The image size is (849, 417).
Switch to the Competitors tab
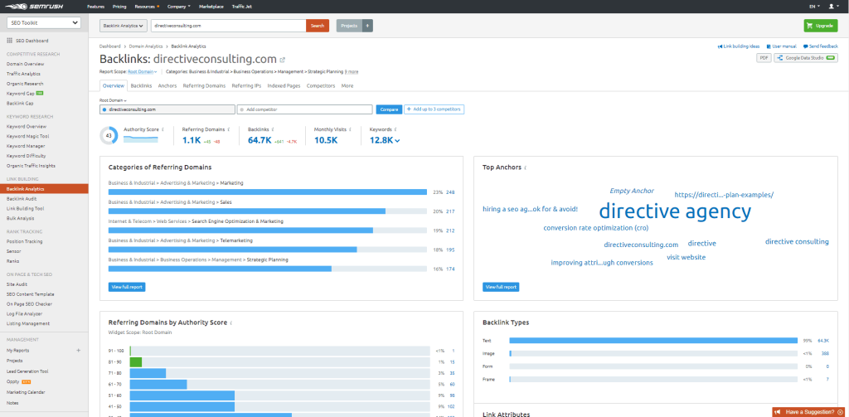pyautogui.click(x=321, y=85)
